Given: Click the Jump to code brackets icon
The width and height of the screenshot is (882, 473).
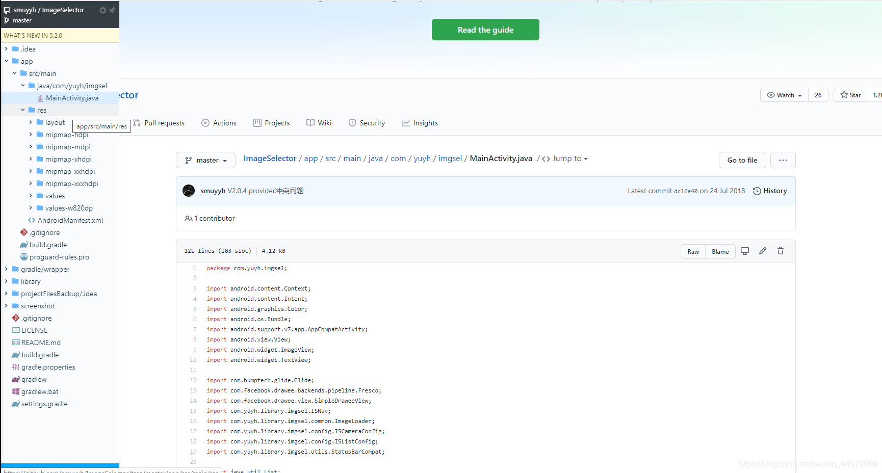Looking at the screenshot, I should (546, 159).
